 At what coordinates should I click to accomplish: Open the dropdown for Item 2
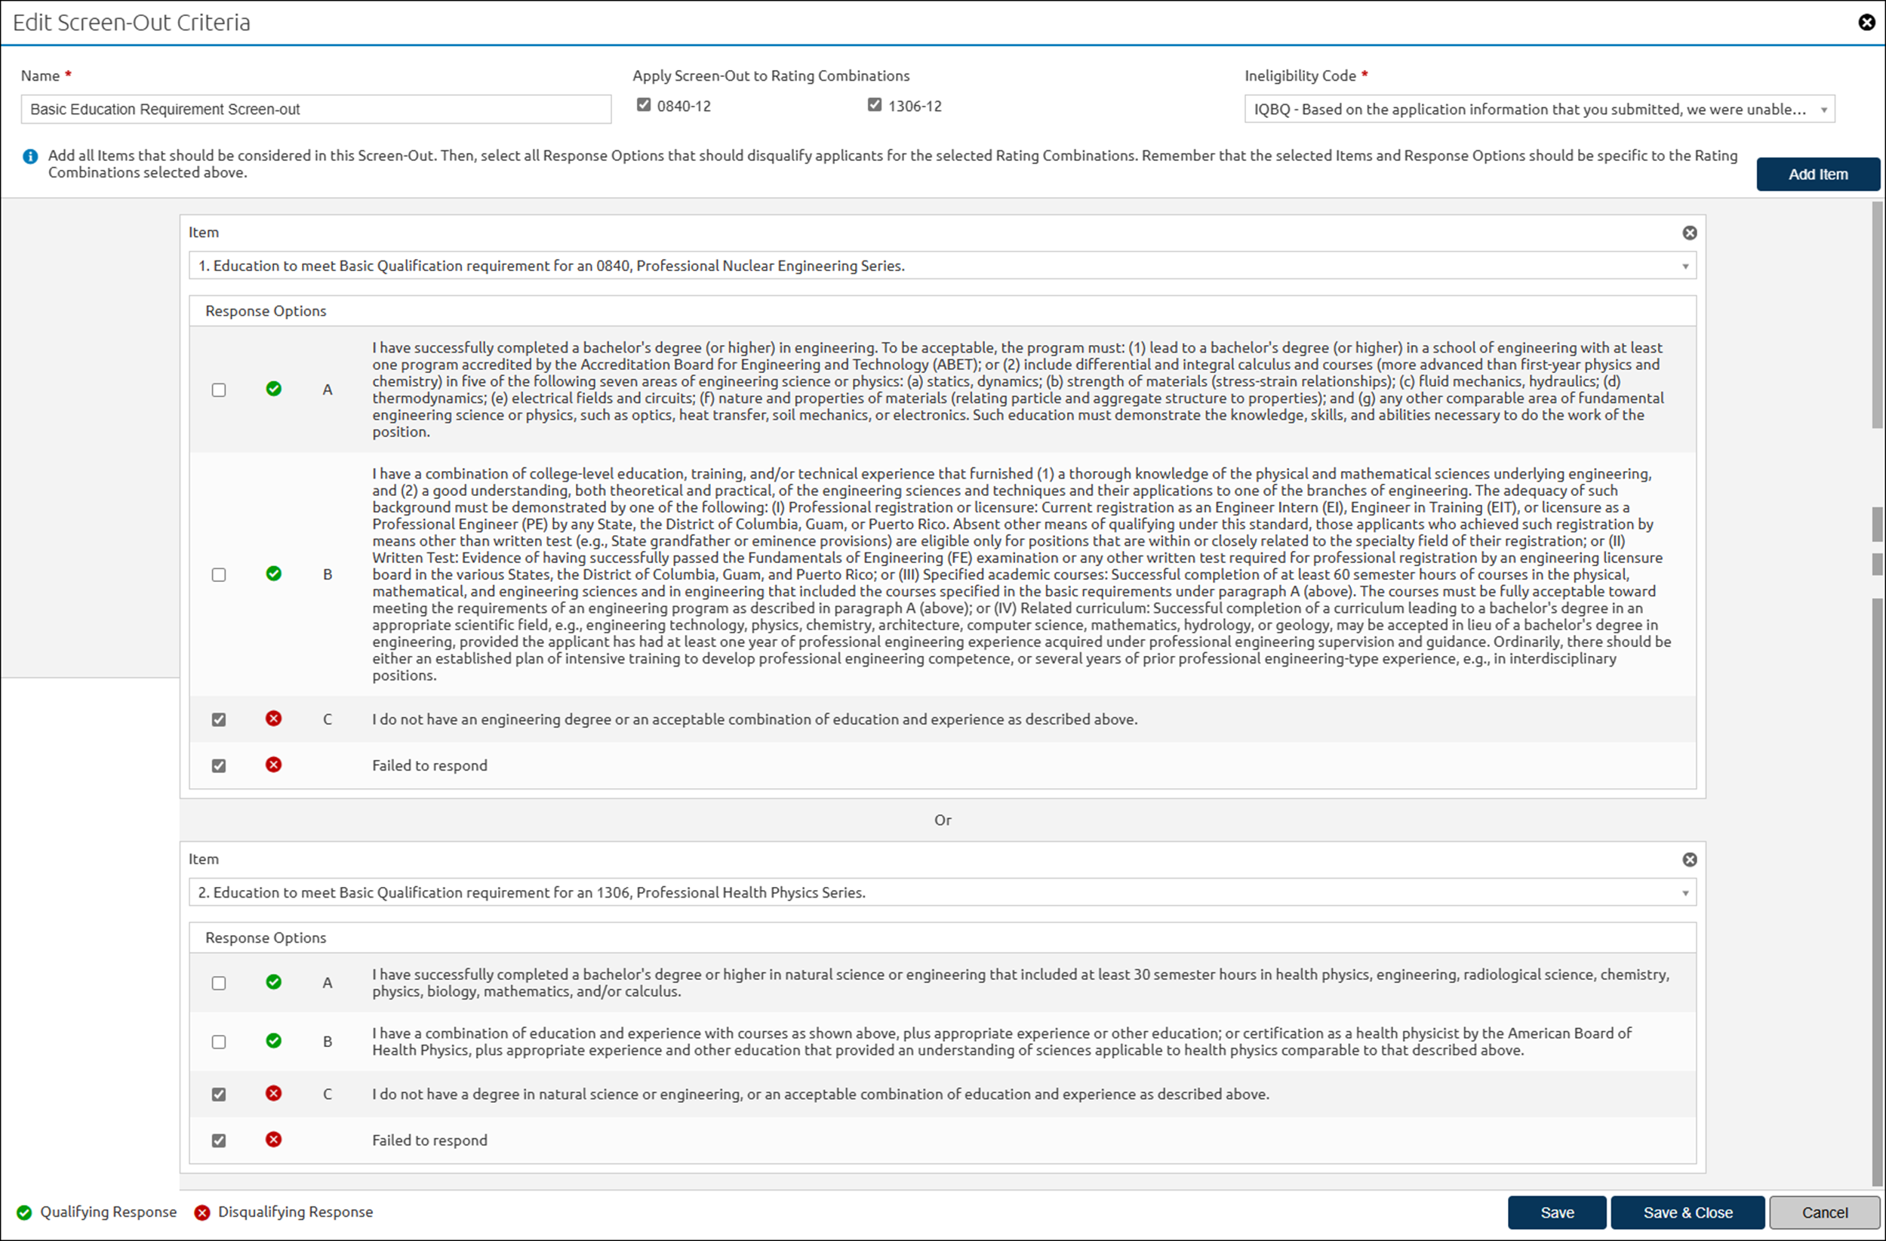tap(1684, 892)
